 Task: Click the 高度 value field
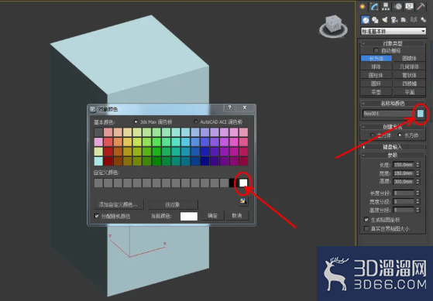coord(404,182)
